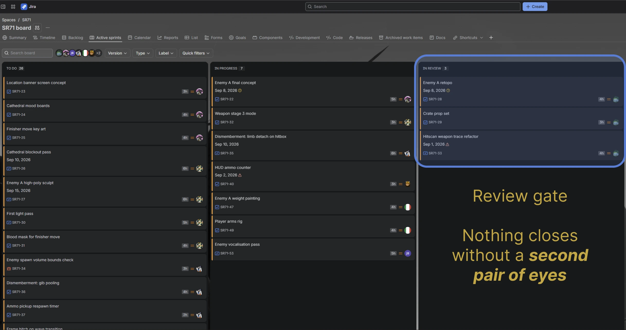Click task checkbox icon on SR71-33
626x330 pixels.
click(x=425, y=153)
